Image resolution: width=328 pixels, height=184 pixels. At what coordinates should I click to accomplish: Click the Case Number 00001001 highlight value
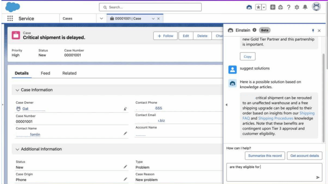point(73,55)
